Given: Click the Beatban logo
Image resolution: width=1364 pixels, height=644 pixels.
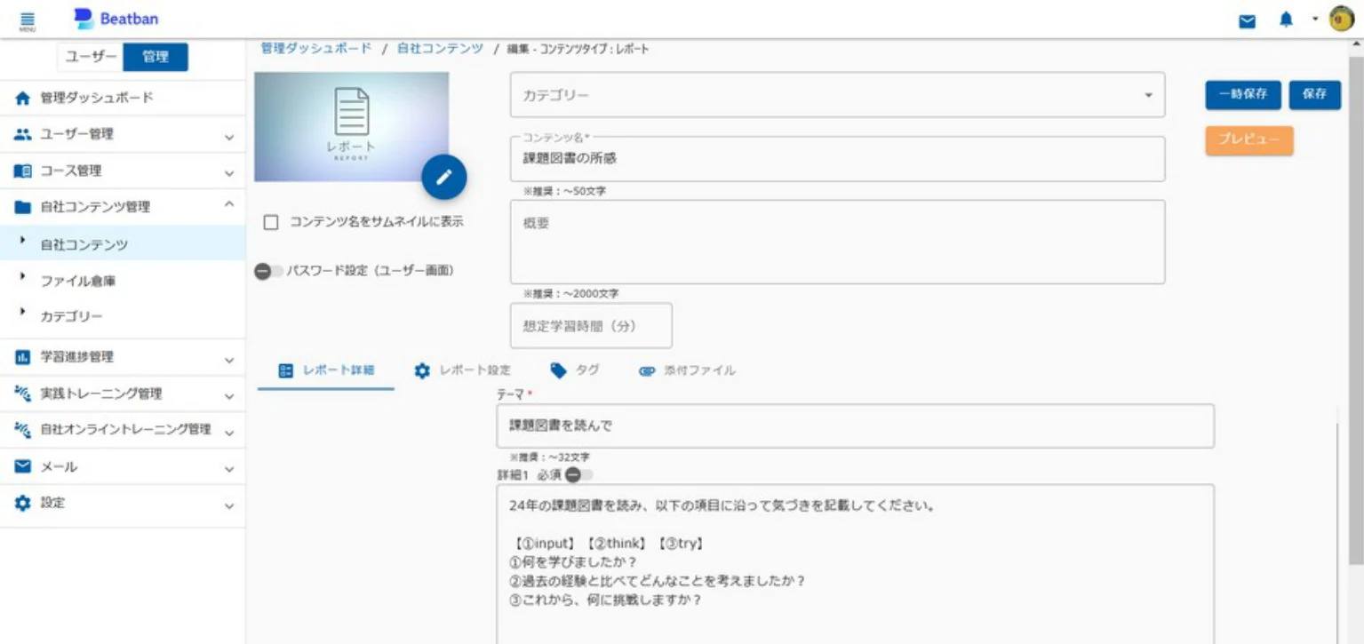Looking at the screenshot, I should pyautogui.click(x=116, y=19).
